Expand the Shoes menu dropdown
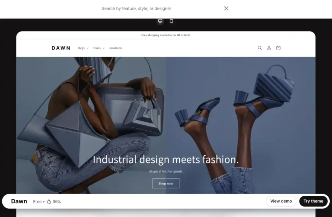The height and width of the screenshot is (217, 332). [x=99, y=48]
